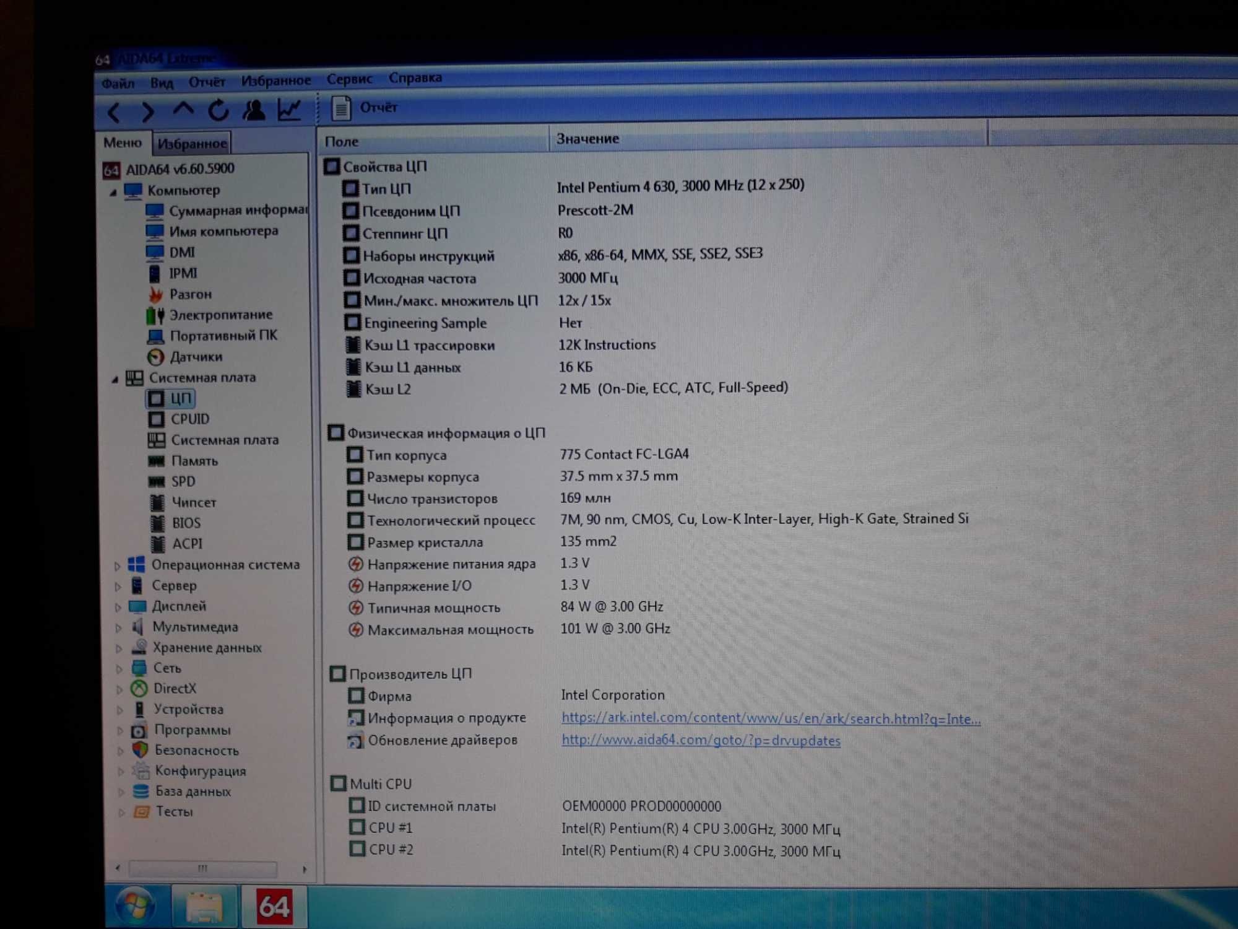Select the Тип ЦП row
1238x929 pixels.
(x=573, y=187)
